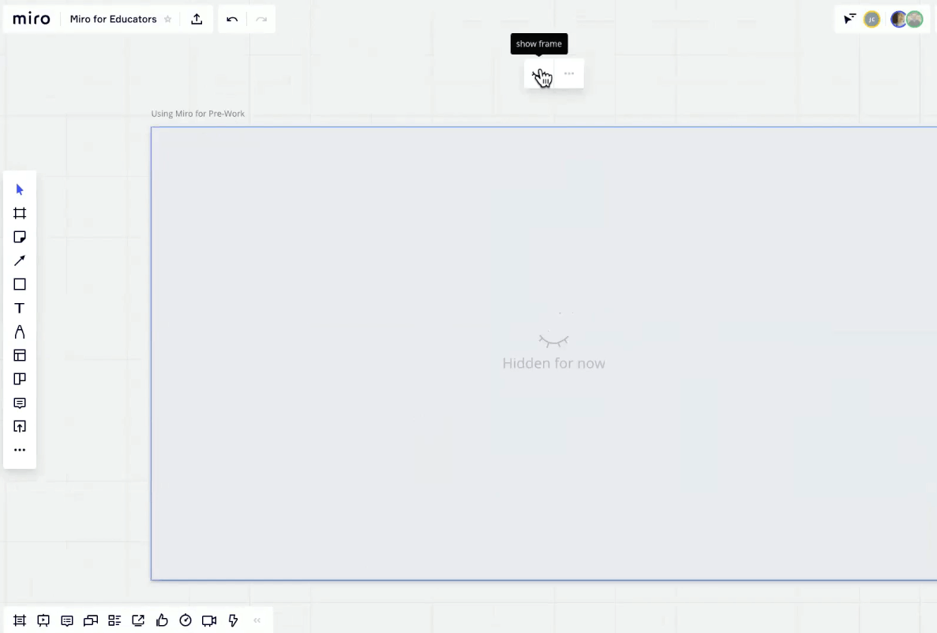Screen dimensions: 937x633
Task: Start voting with thumbs-up icon
Action: (162, 620)
